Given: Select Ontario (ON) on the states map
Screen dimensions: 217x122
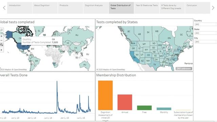Looking at the screenshot, I should (x=169, y=38).
